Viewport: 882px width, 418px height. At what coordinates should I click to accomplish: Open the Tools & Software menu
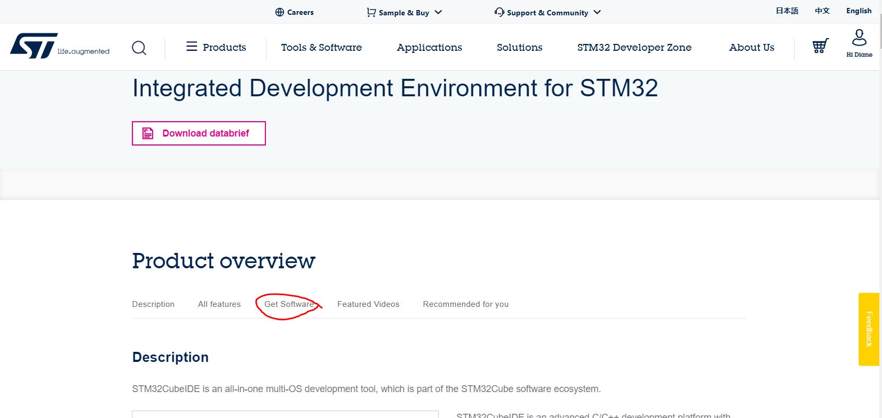point(322,47)
